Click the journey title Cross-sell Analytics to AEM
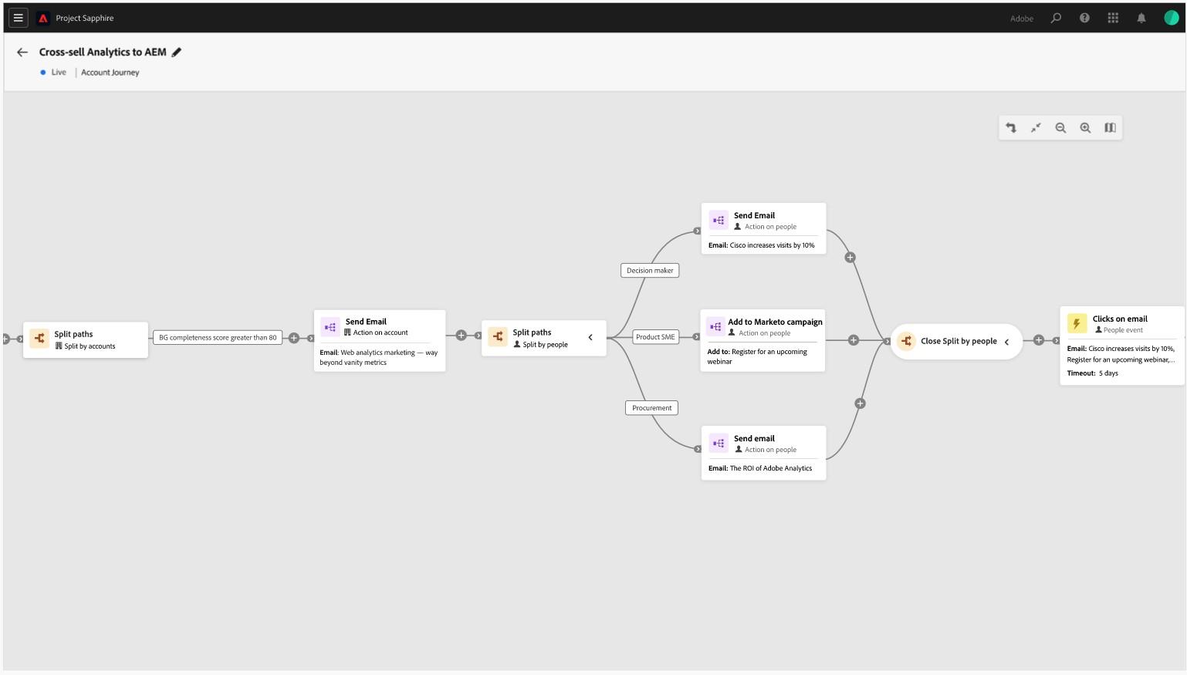The width and height of the screenshot is (1187, 675). click(x=103, y=52)
